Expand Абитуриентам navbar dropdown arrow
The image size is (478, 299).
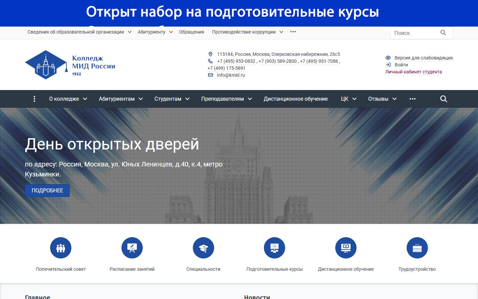tap(141, 99)
